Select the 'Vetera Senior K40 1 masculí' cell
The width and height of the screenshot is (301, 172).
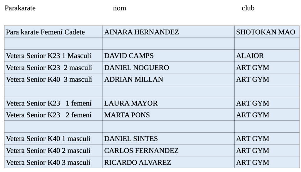(x=48, y=139)
